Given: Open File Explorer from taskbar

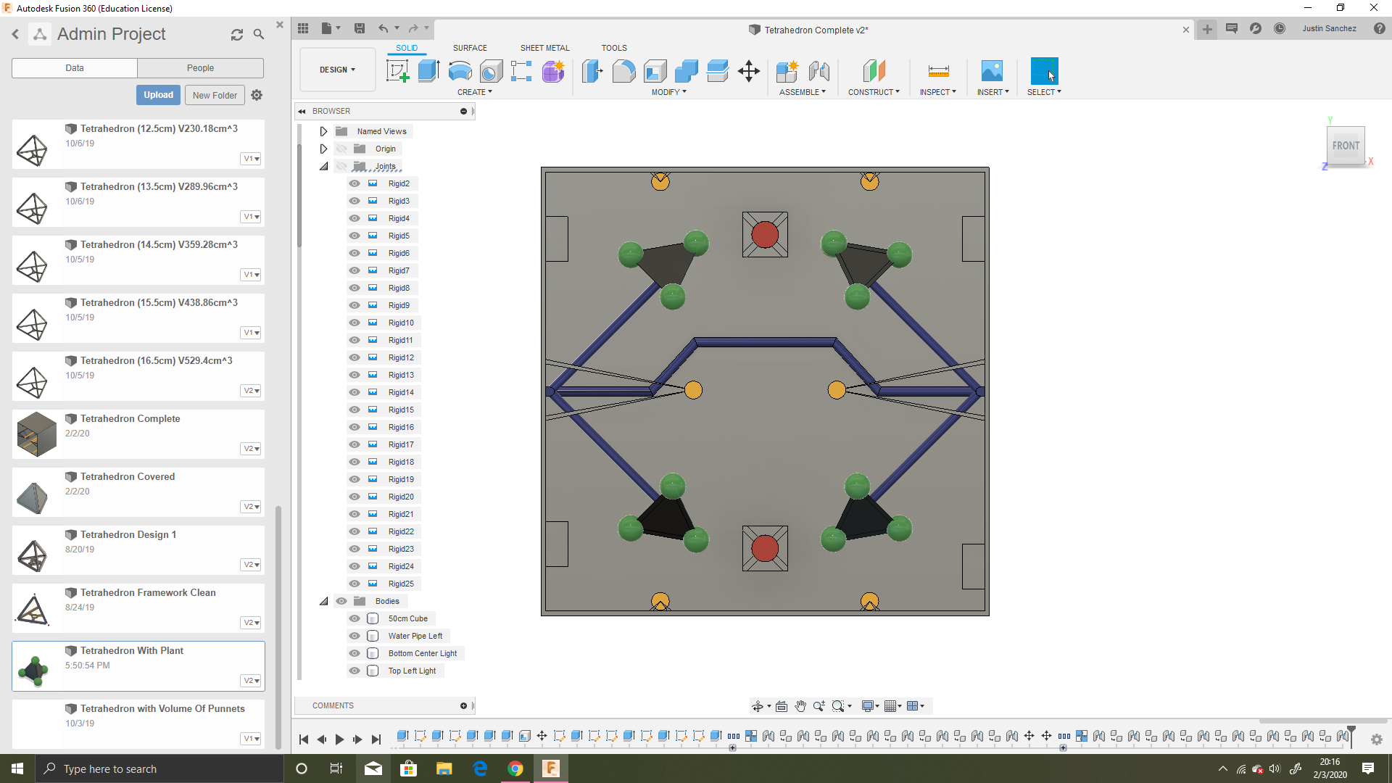Looking at the screenshot, I should [444, 768].
